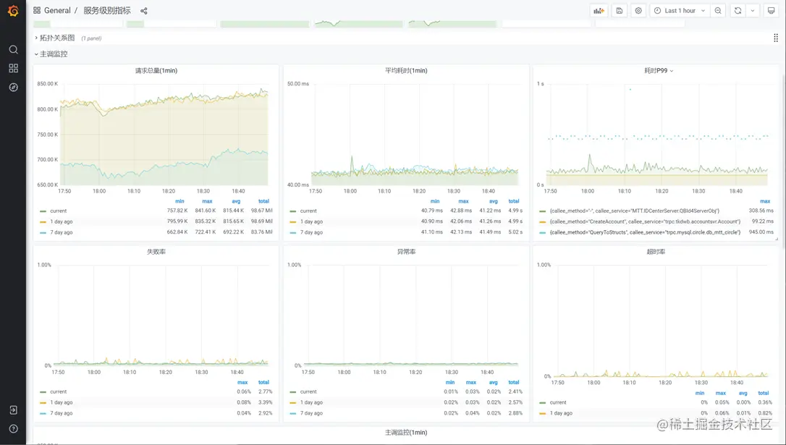Click blue swatch of 7 day ago in 失败率
This screenshot has width=786, height=445.
[x=43, y=413]
